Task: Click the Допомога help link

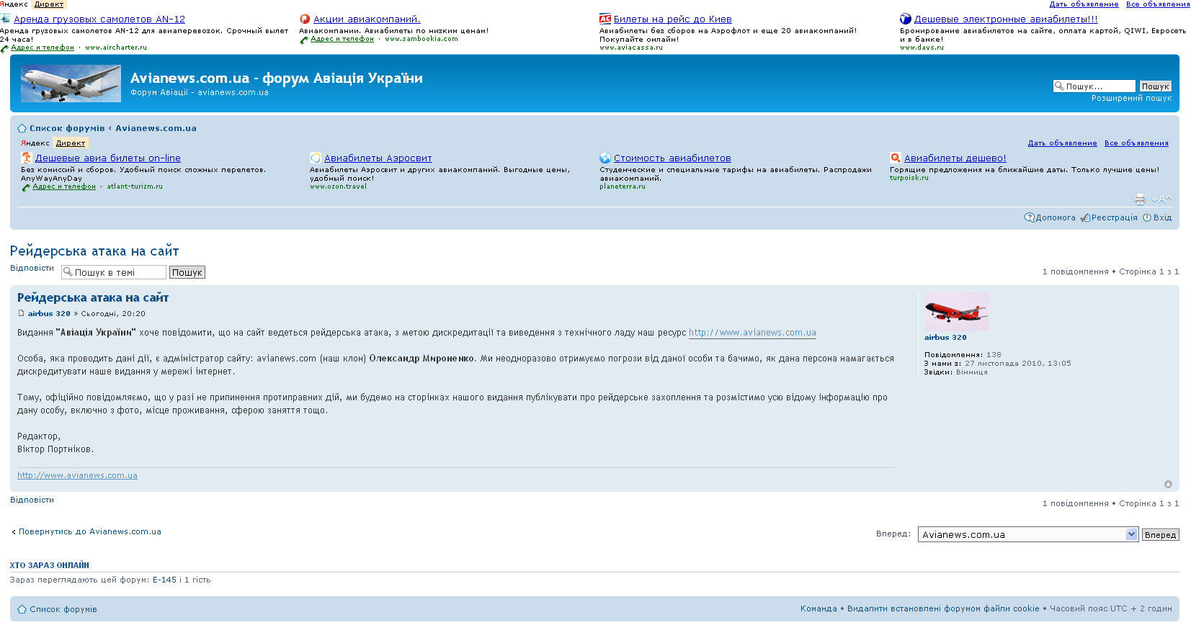Action: click(1055, 217)
